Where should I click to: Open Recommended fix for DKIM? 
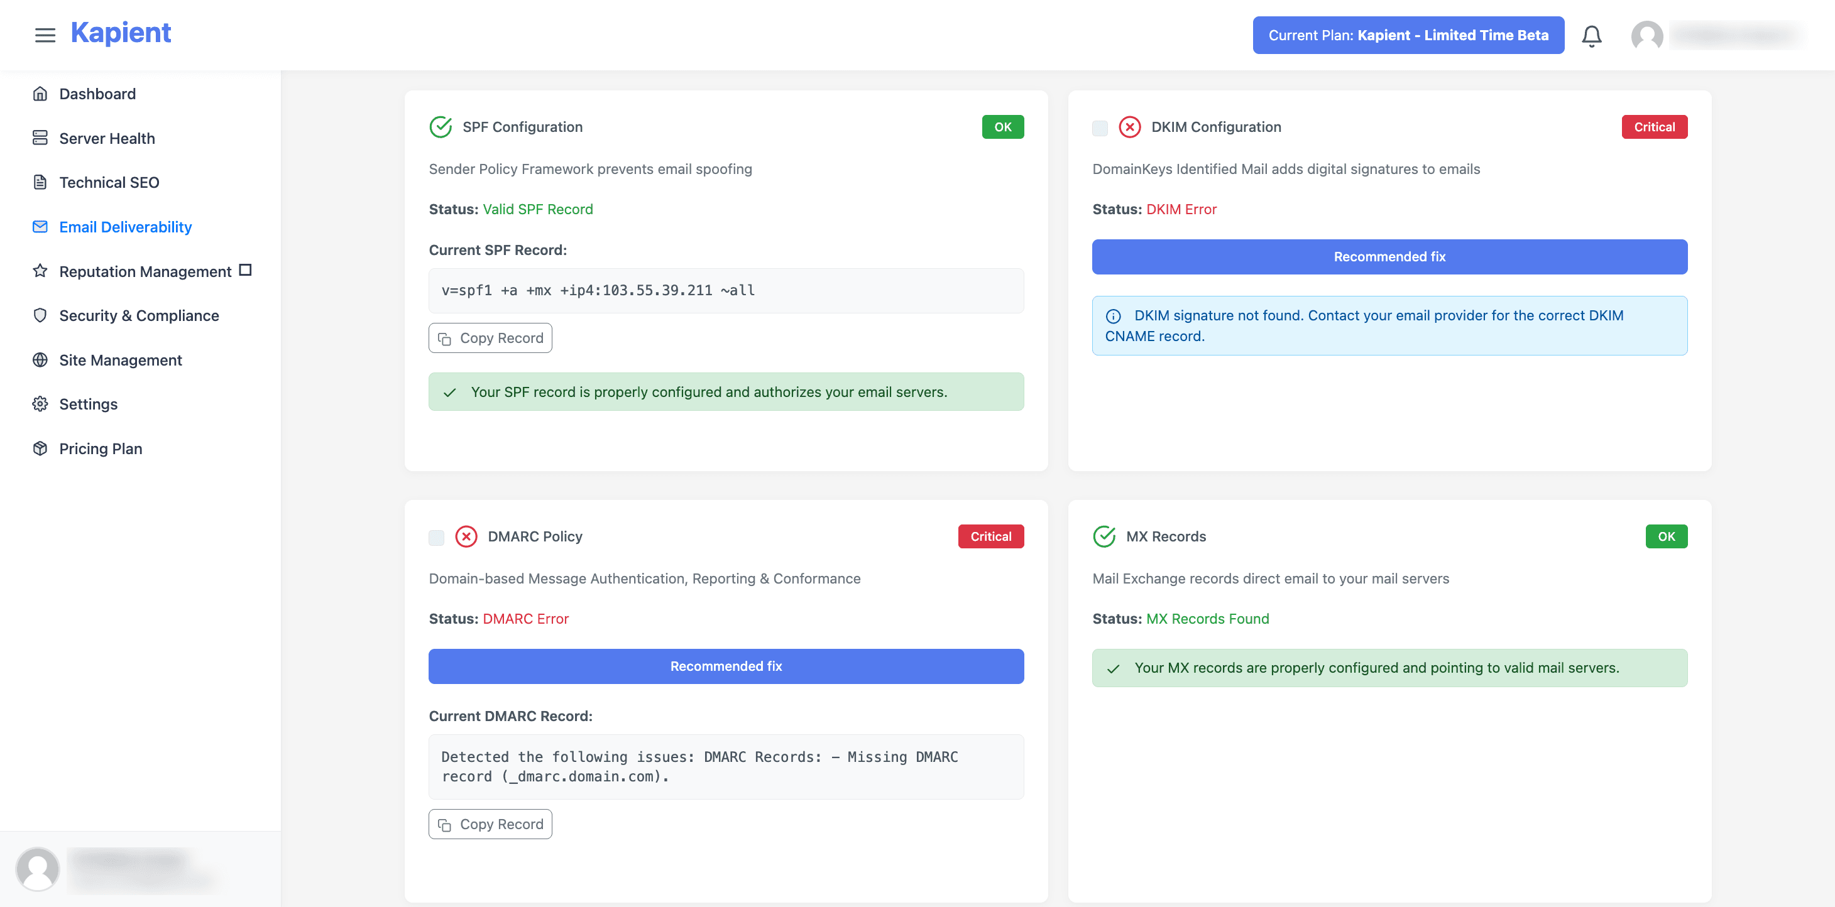point(1389,256)
